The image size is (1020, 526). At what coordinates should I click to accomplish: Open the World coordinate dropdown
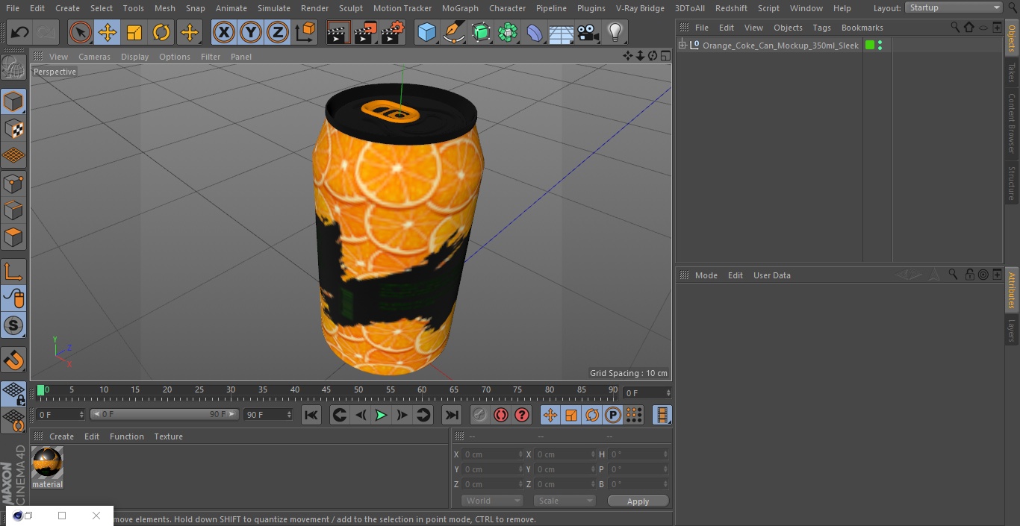click(x=491, y=501)
